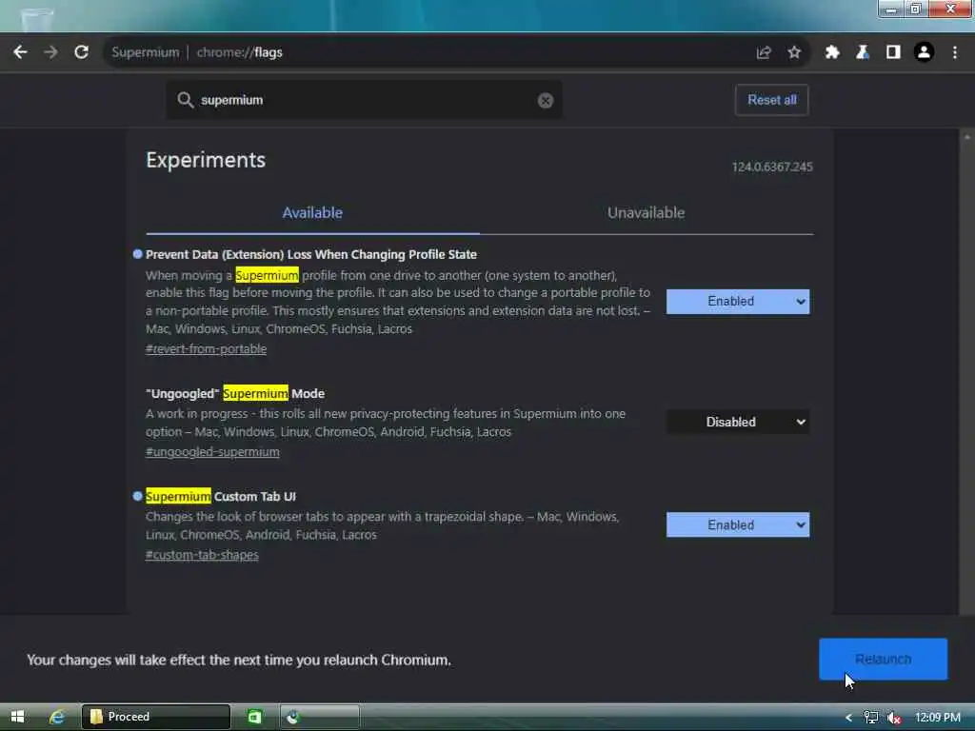975x731 pixels.
Task: Reload the chrome://flags page
Action: pyautogui.click(x=82, y=52)
